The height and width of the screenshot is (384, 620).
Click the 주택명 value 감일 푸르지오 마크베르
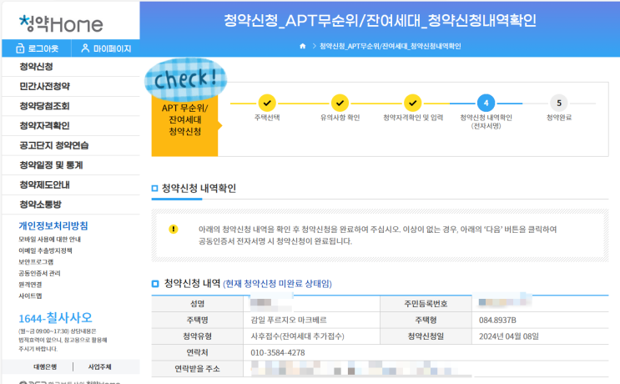coord(289,320)
